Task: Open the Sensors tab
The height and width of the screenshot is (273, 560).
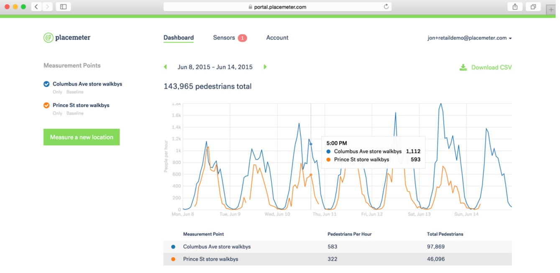Action: pos(224,38)
